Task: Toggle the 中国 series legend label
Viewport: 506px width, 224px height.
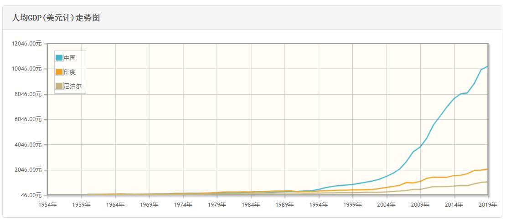Action: click(x=69, y=58)
